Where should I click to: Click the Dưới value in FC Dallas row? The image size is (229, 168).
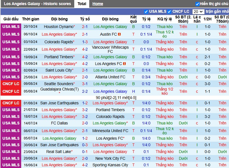(183, 123)
